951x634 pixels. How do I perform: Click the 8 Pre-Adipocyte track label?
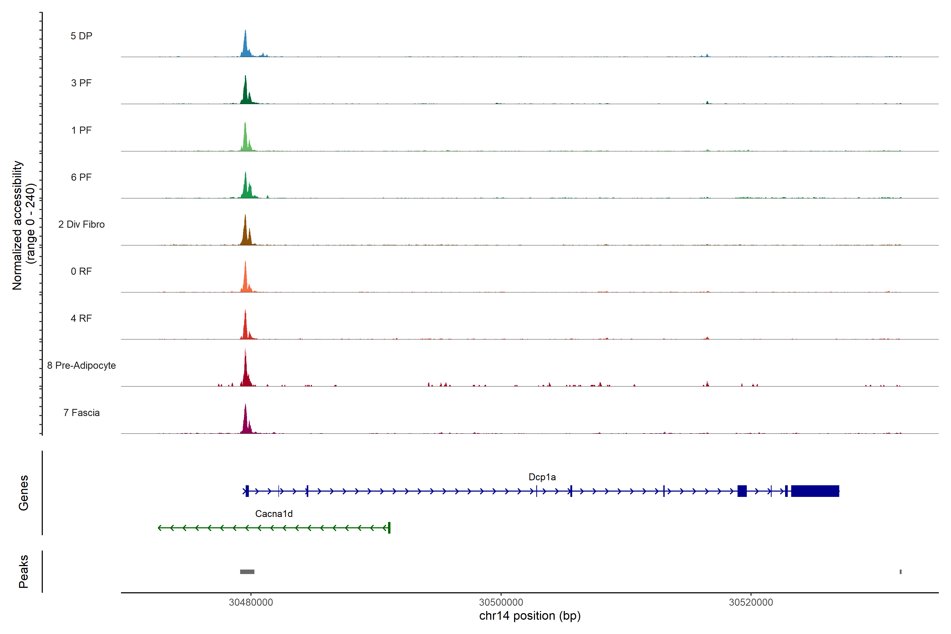tap(81, 366)
